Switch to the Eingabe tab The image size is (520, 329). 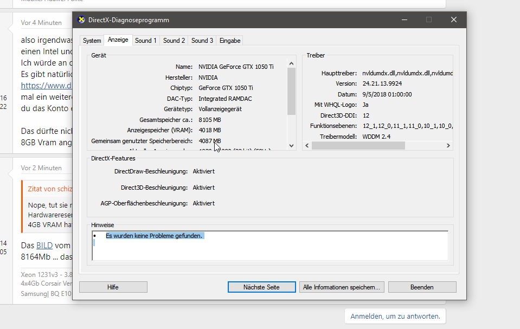coord(229,40)
